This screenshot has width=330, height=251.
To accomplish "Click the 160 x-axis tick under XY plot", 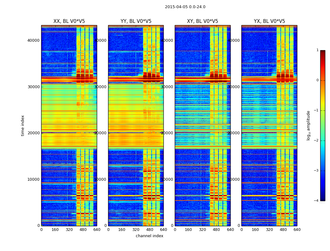I will tap(189, 230).
